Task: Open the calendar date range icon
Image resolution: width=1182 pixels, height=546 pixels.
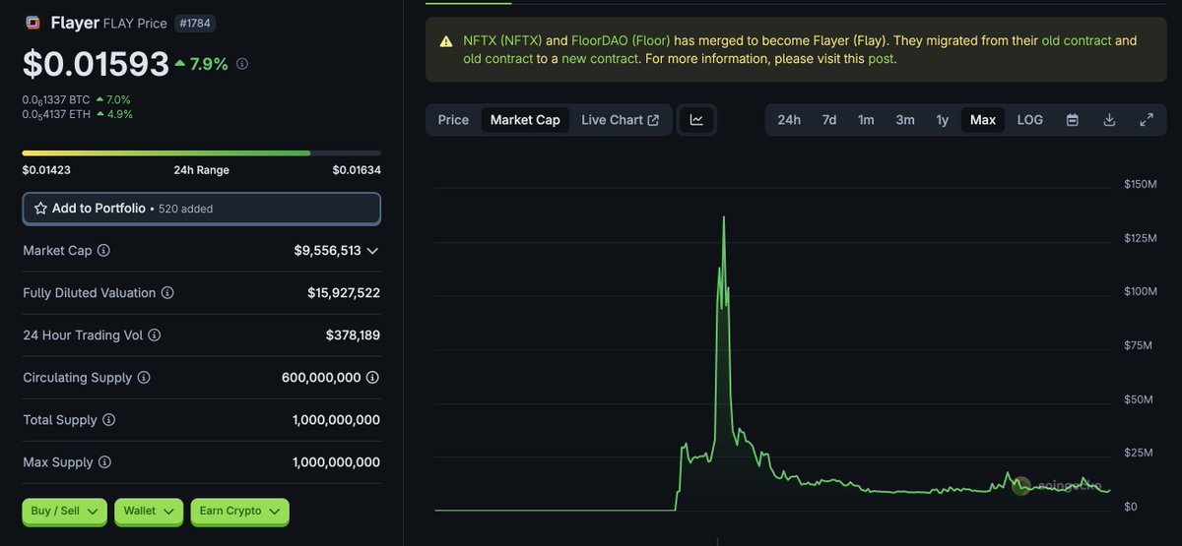Action: point(1073,120)
